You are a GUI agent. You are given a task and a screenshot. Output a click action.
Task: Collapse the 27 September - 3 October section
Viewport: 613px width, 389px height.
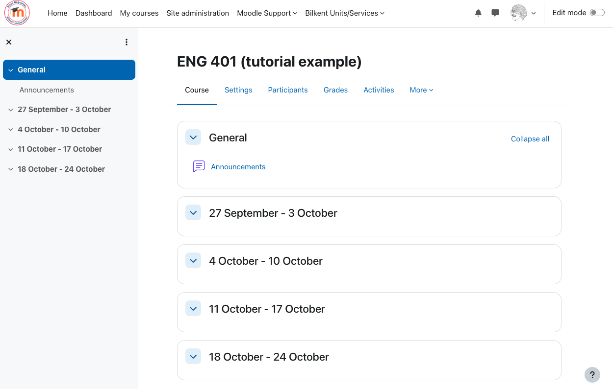click(x=193, y=213)
